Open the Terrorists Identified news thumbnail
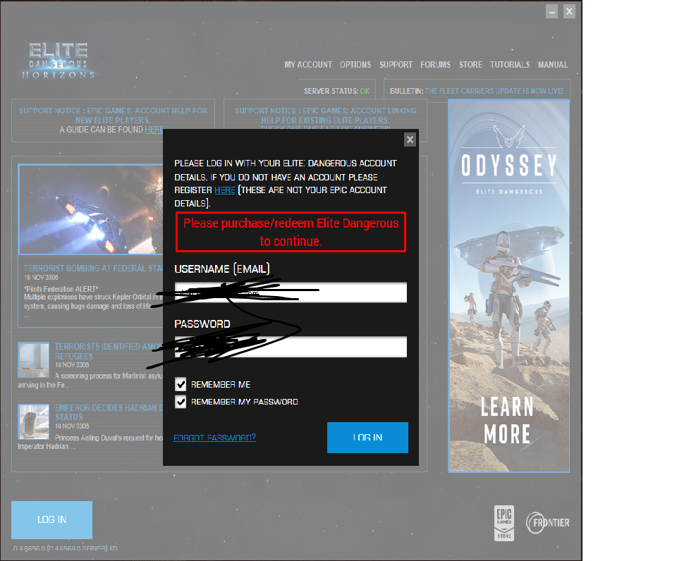Image resolution: width=677 pixels, height=561 pixels. tap(33, 360)
